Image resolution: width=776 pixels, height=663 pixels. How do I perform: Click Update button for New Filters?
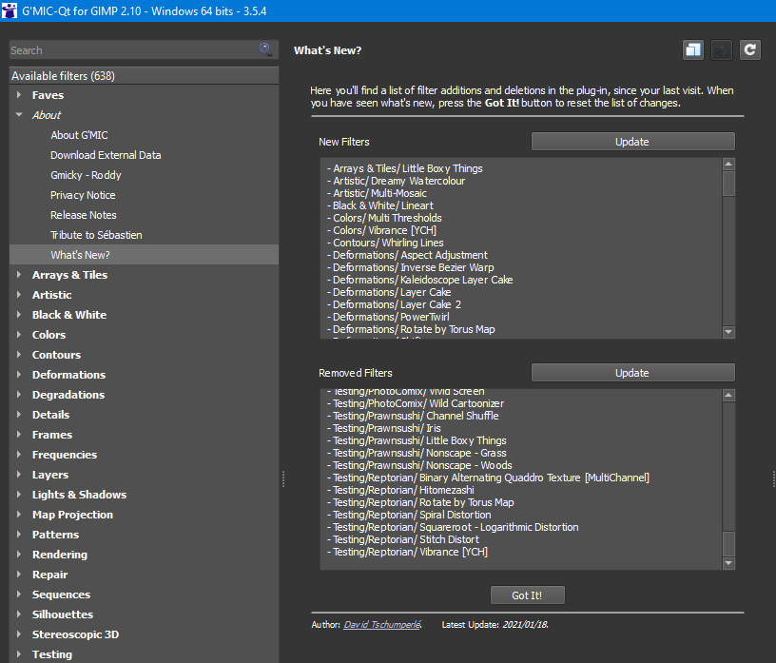pyautogui.click(x=632, y=141)
